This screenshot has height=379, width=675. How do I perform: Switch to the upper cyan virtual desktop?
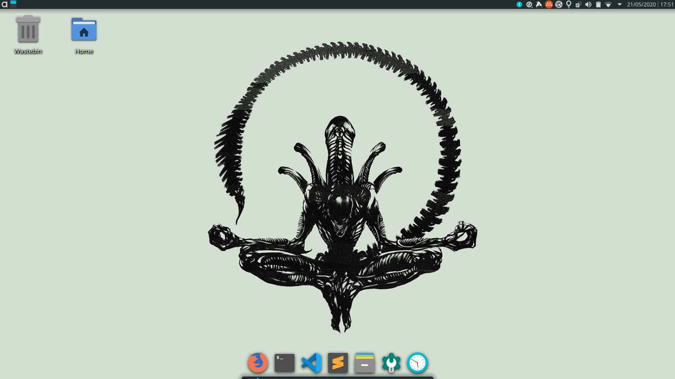pos(13,2)
